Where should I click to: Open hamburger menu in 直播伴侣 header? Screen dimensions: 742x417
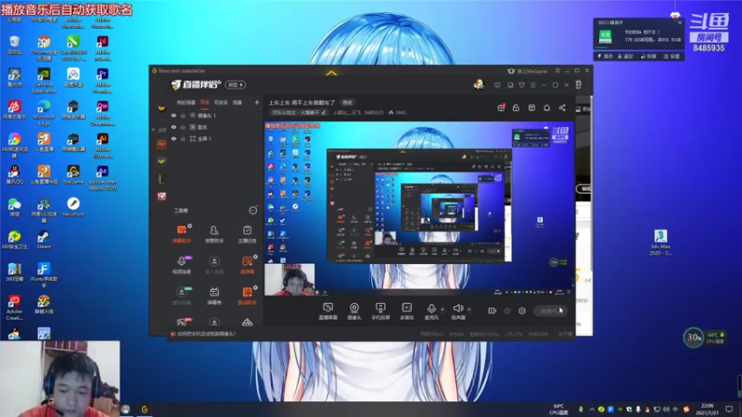click(532, 85)
